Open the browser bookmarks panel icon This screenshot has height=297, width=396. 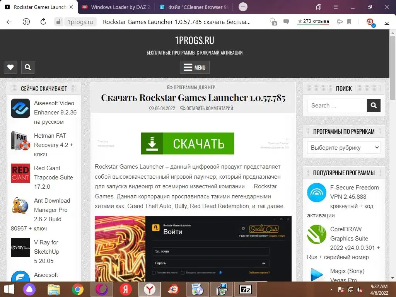(x=319, y=7)
